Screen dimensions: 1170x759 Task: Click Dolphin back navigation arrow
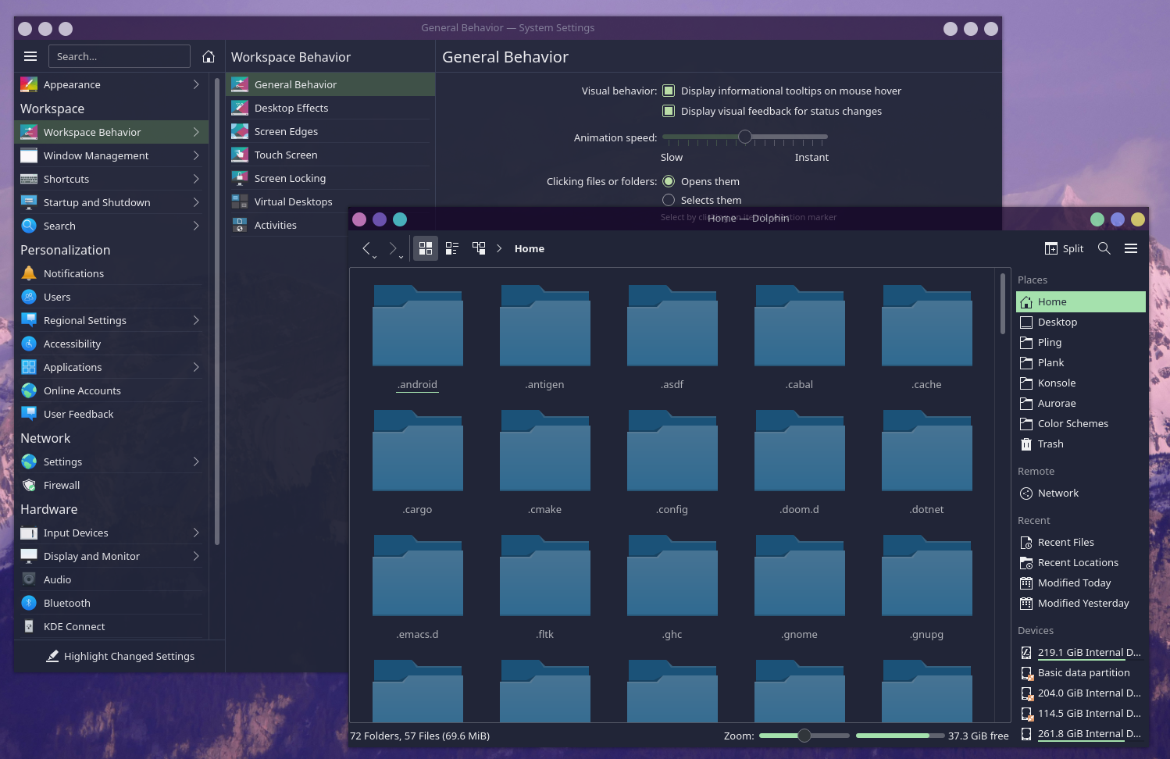click(366, 248)
